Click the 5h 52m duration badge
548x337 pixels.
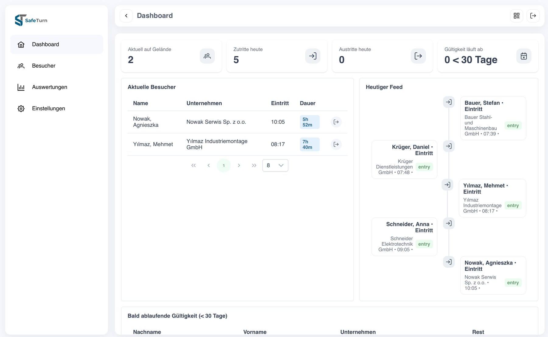[x=310, y=122]
